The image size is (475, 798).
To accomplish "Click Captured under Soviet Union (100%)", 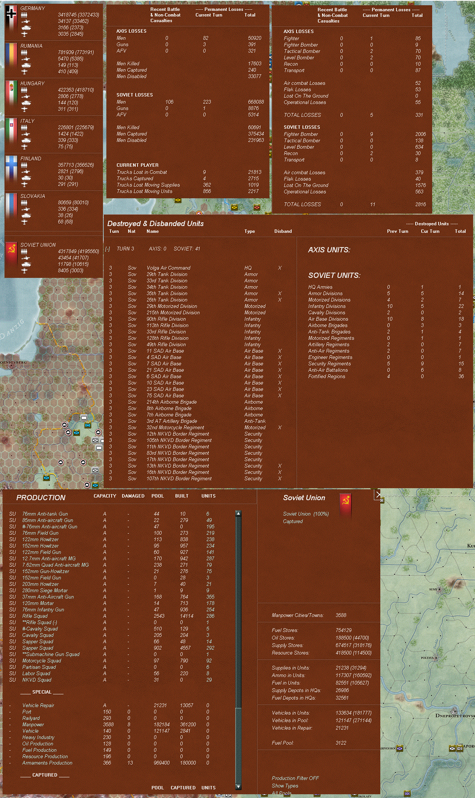I will click(x=293, y=522).
